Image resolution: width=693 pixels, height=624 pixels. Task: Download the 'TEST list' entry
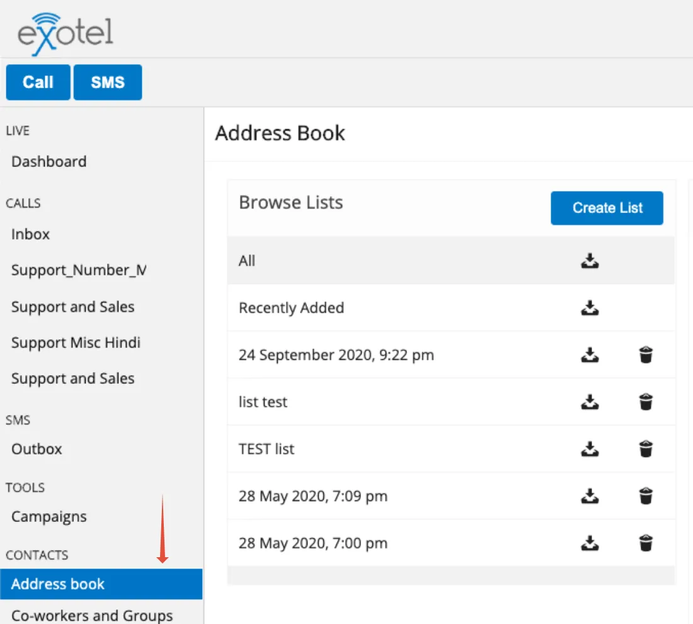(x=590, y=449)
